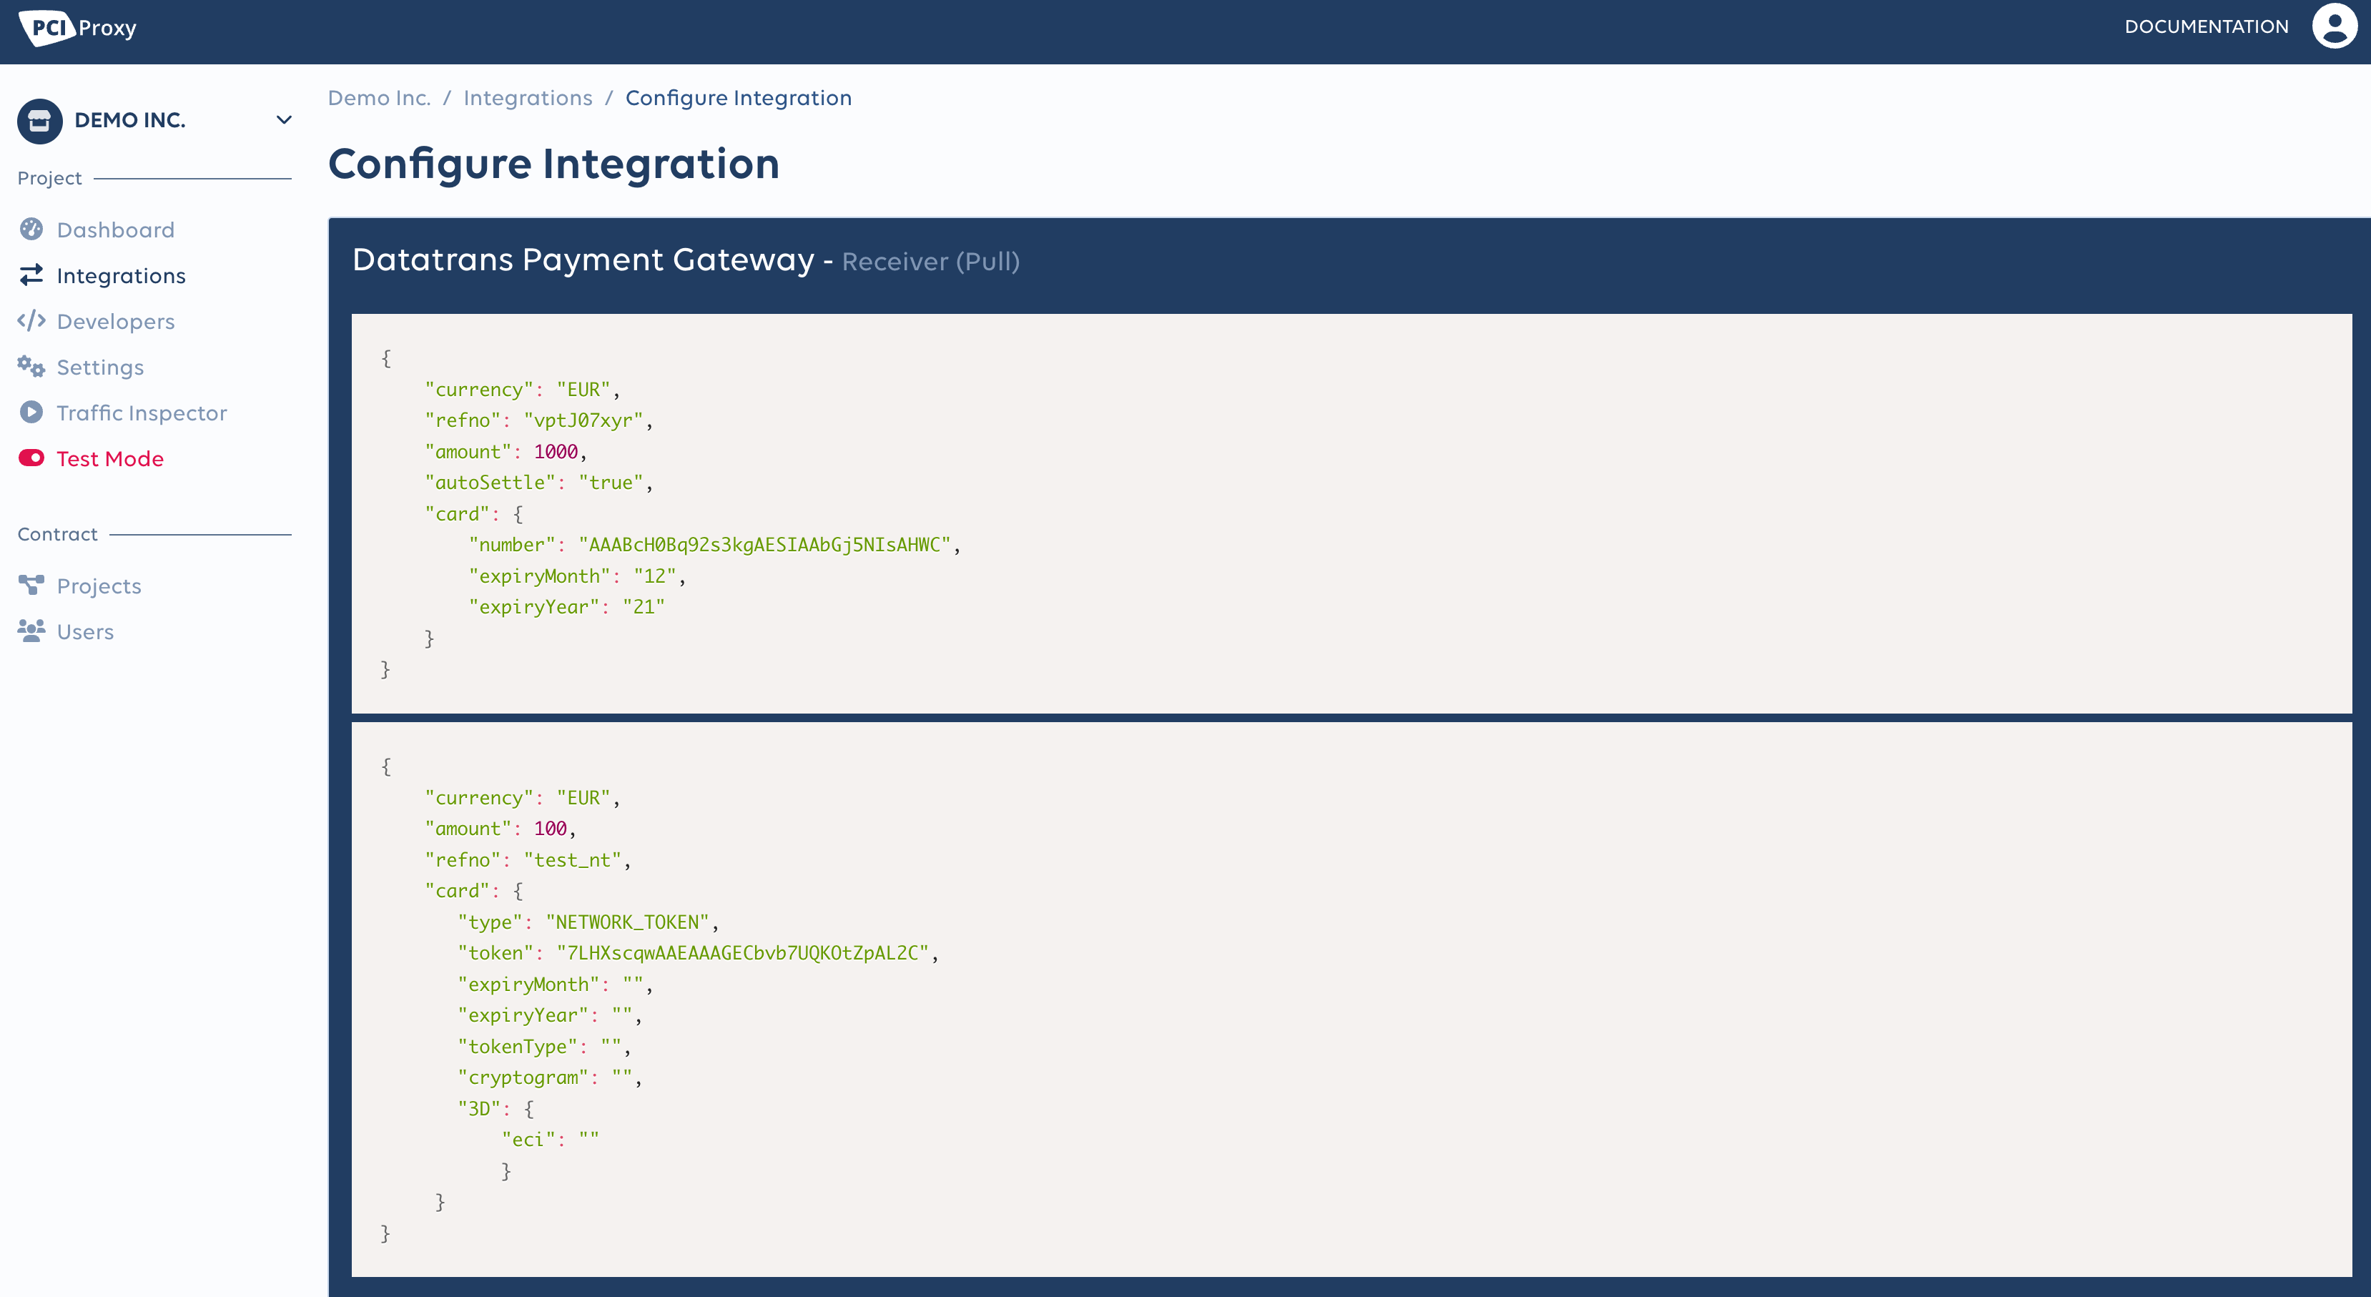Open the Users page
2371x1297 pixels.
86,631
